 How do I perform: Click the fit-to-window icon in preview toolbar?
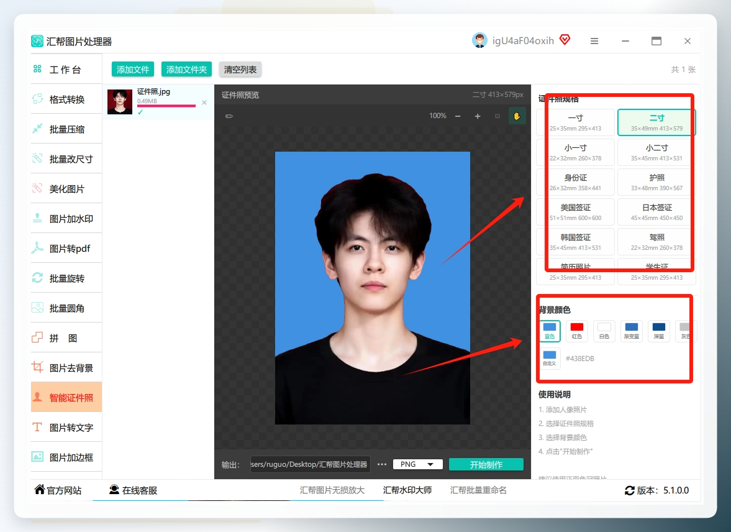tap(497, 116)
